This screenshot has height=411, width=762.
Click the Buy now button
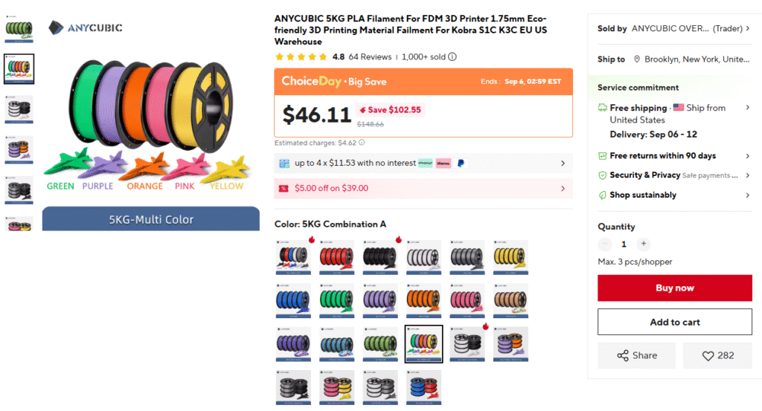coord(674,288)
